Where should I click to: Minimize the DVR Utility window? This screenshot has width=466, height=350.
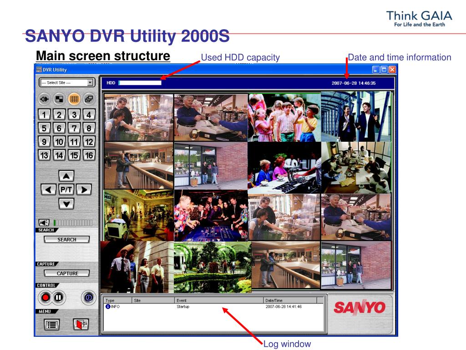tap(375, 70)
